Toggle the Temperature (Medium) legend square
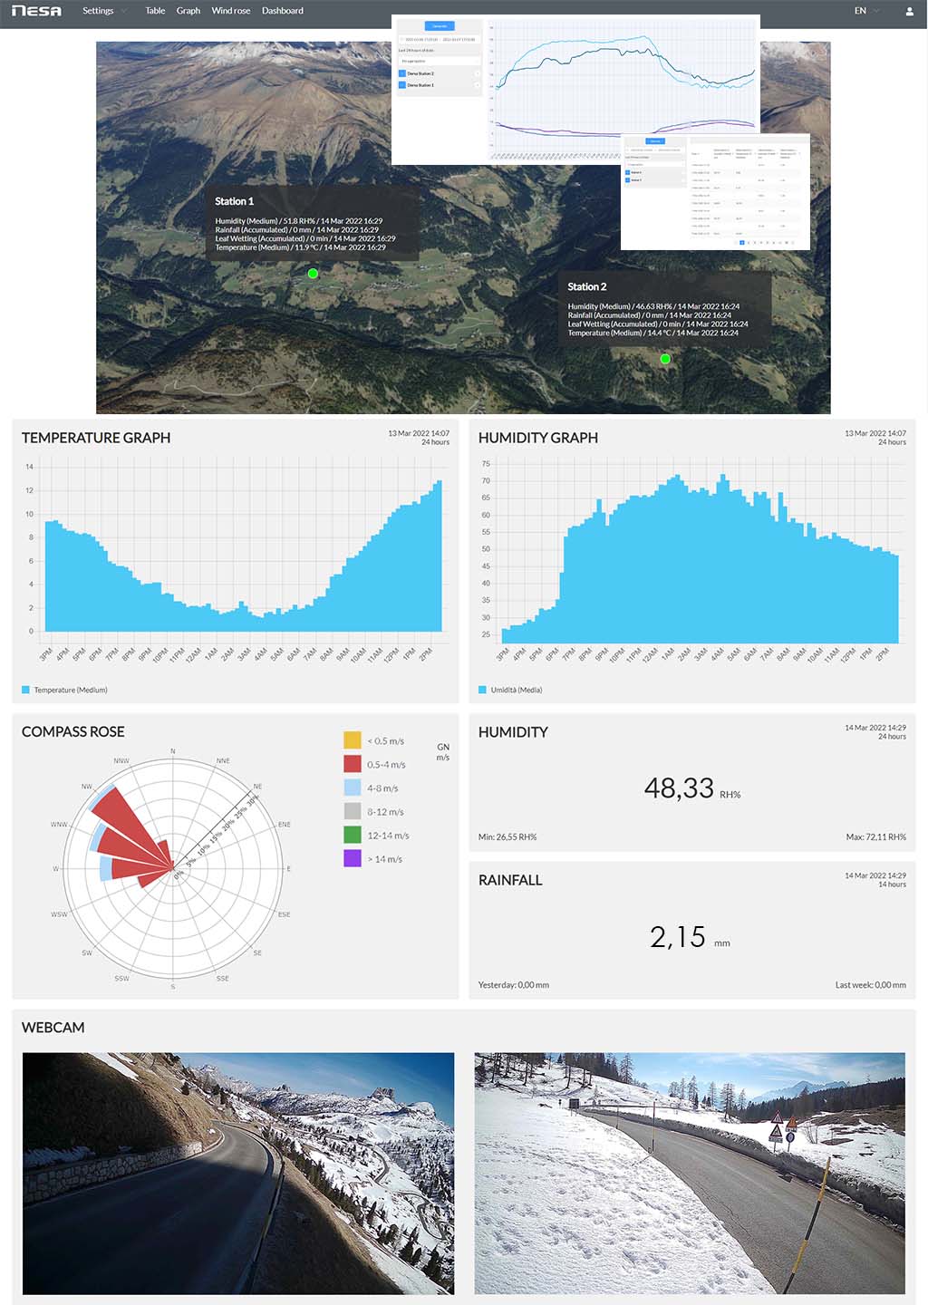Image resolution: width=928 pixels, height=1305 pixels. point(26,691)
